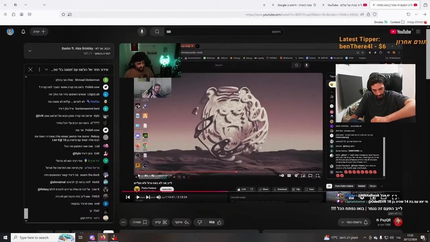Open the account avatar menu
Viewport: 430px width, 242px height.
[x=10, y=32]
